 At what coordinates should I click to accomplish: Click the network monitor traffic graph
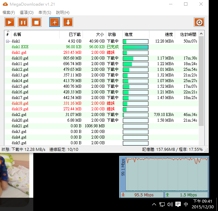167,174
